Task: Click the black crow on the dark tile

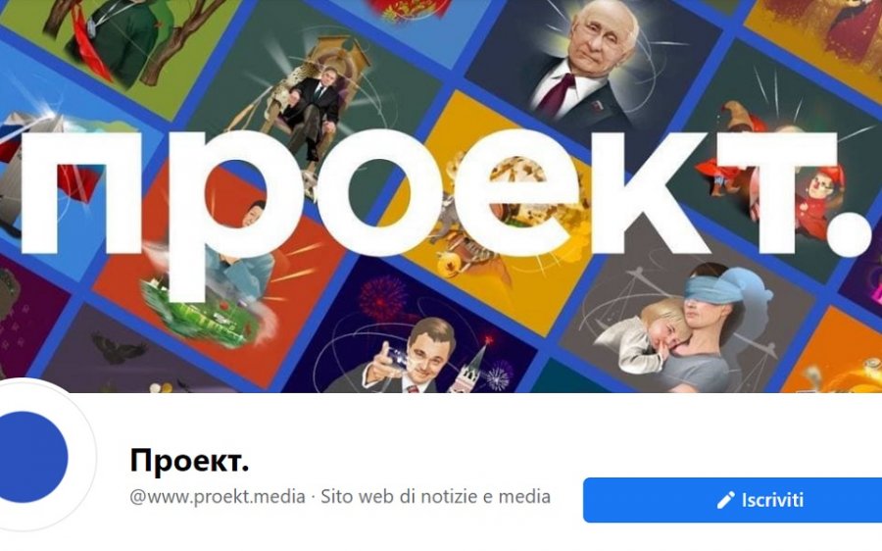Action: point(120,348)
